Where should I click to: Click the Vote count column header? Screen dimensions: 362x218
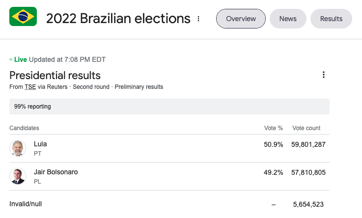click(306, 128)
